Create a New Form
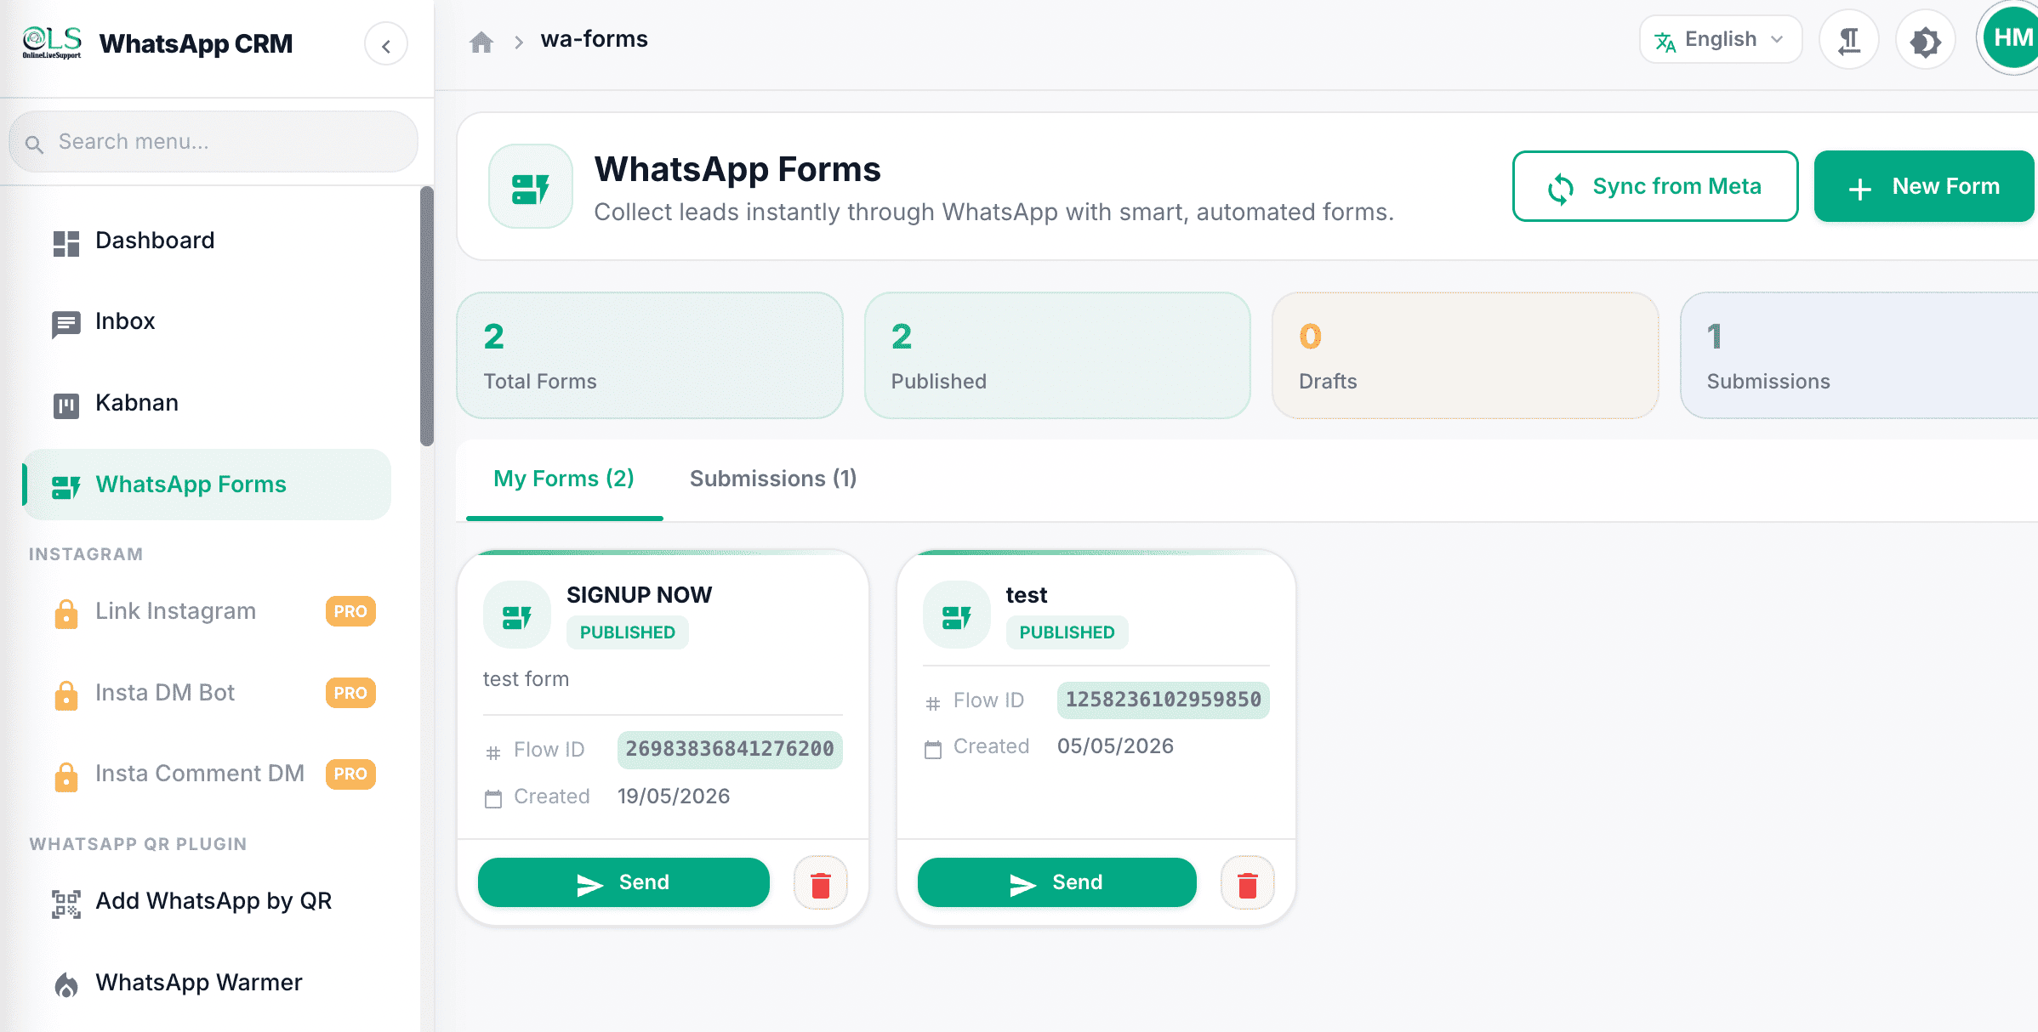Viewport: 2038px width, 1032px height. pos(1924,186)
